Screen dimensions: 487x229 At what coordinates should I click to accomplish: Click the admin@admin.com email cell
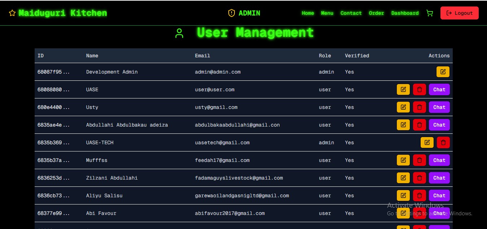pos(218,72)
